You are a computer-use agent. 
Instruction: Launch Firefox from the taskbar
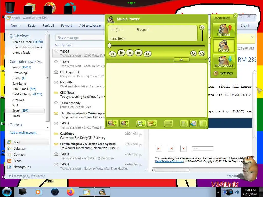click(x=71, y=192)
